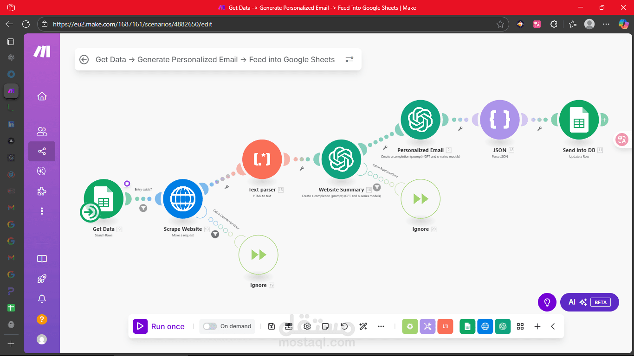634x356 pixels.
Task: Open More ellipsis in bottom toolbar
Action: 381,326
